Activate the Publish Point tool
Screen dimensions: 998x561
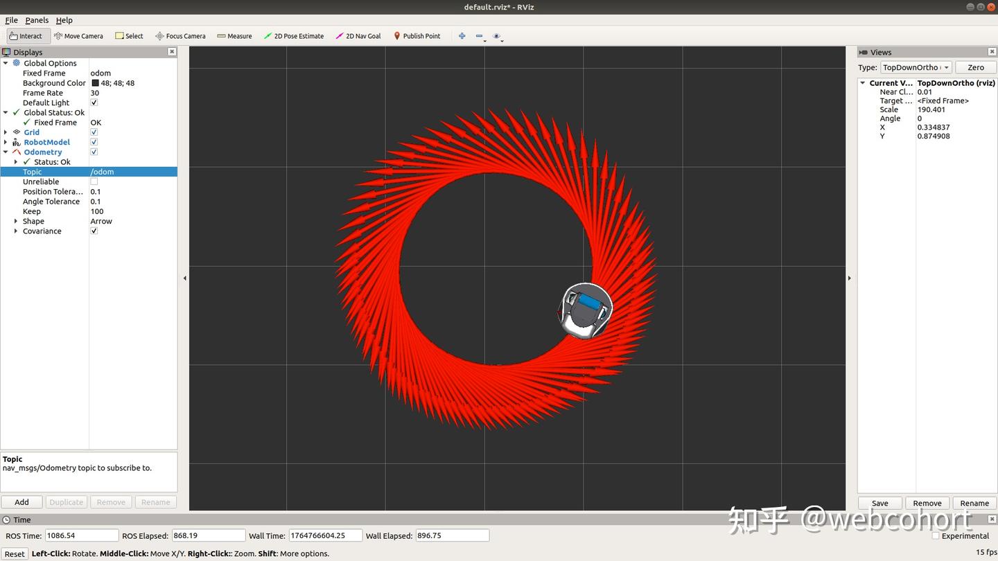click(417, 36)
